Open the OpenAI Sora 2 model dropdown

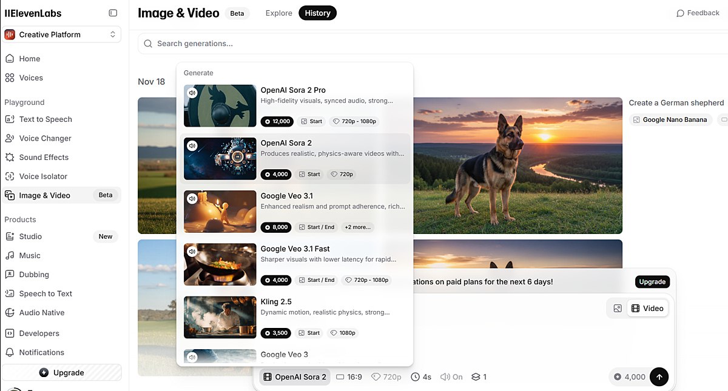click(x=295, y=376)
